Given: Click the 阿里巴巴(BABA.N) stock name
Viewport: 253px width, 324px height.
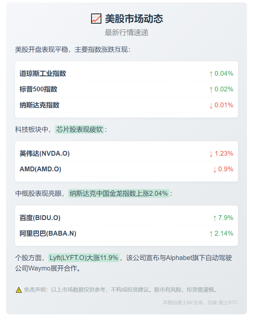Looking at the screenshot, I should click(x=48, y=234).
